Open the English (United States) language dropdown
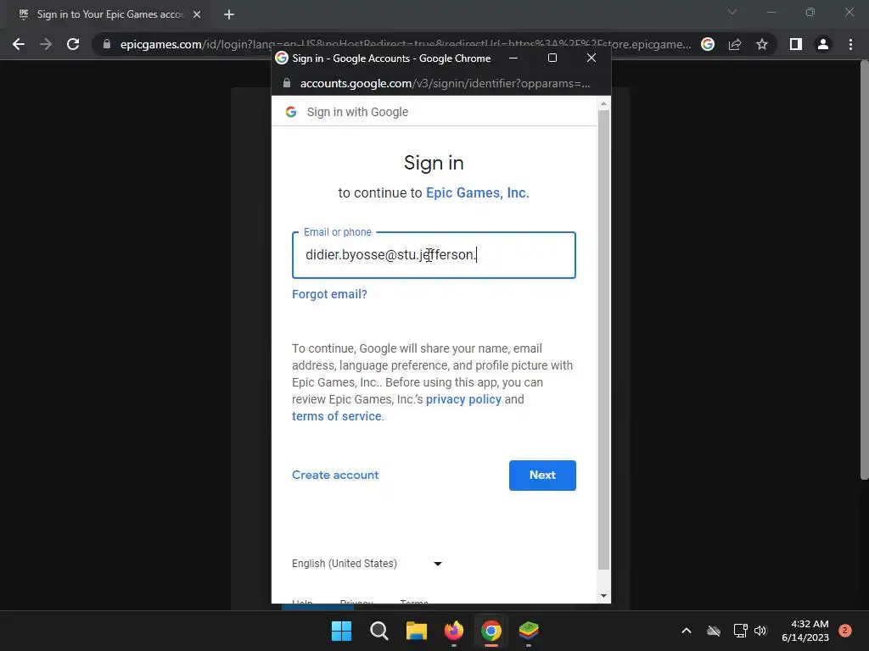 (367, 564)
